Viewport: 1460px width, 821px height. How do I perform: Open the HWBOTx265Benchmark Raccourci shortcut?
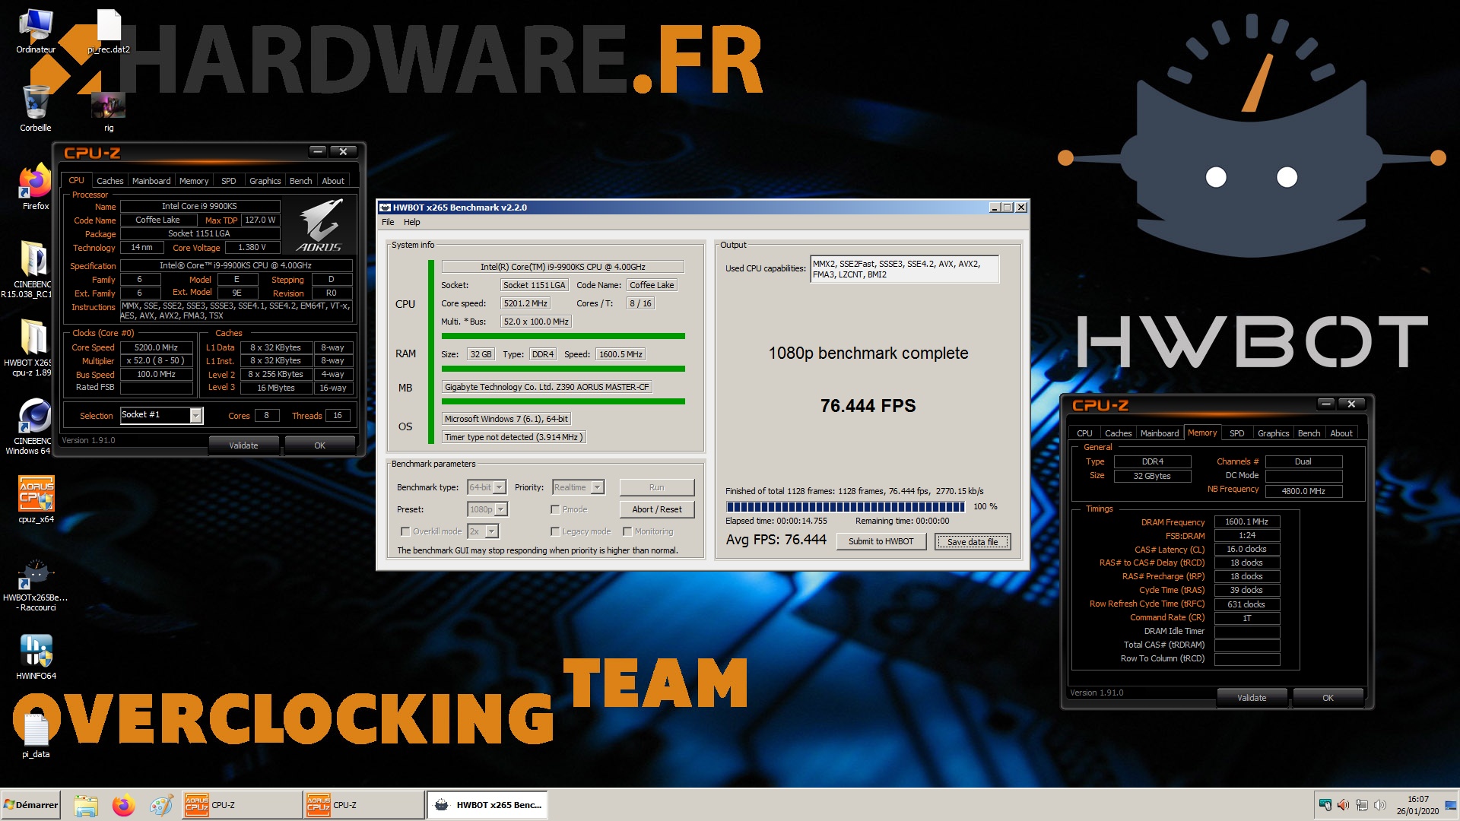point(35,585)
